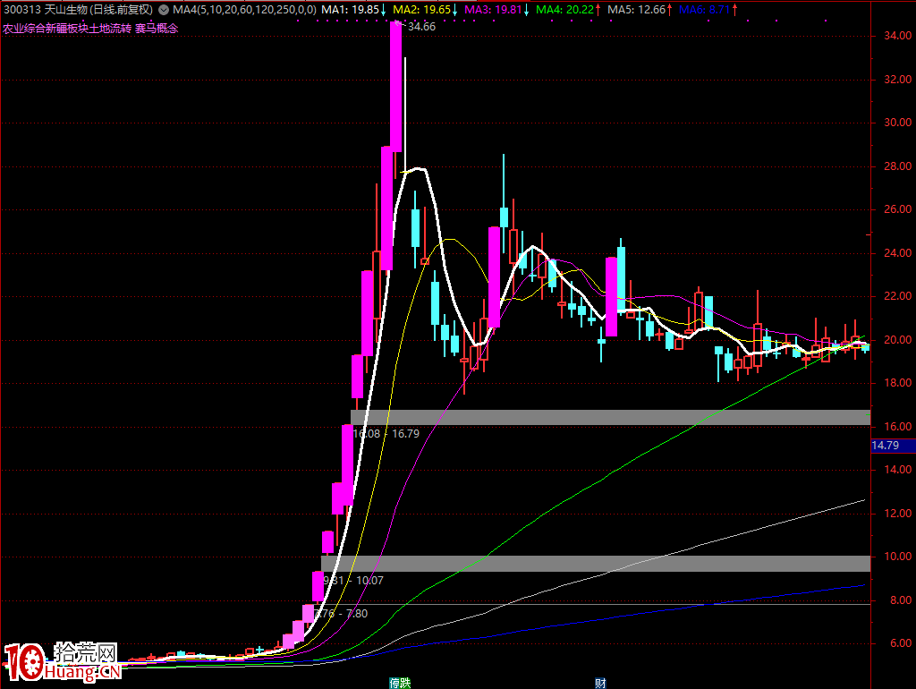Open the 赛马概念 concept tag
Viewport: 916px width, 689px height.
pyautogui.click(x=157, y=28)
